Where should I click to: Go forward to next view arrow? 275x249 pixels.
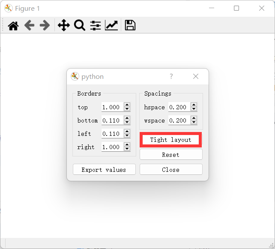pyautogui.click(x=45, y=25)
